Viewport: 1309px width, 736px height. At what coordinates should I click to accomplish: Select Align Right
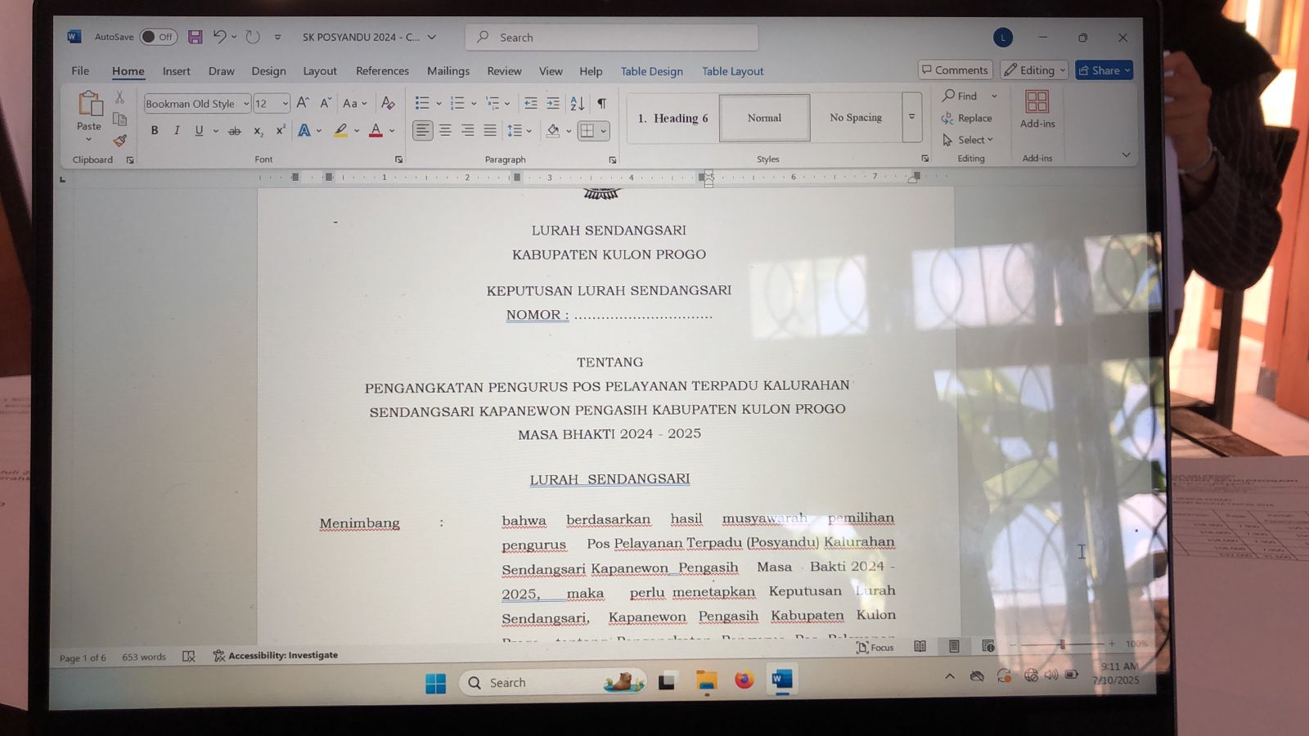point(467,131)
